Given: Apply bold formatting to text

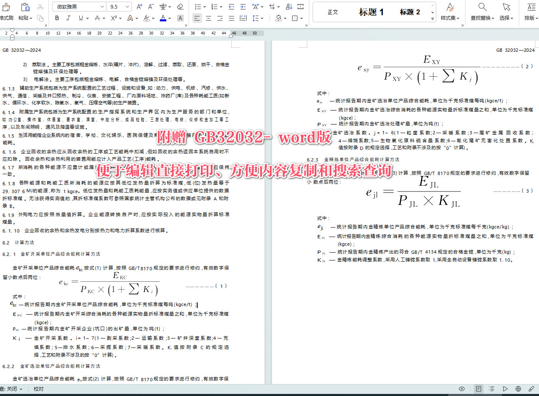Looking at the screenshot, I should (x=57, y=18).
